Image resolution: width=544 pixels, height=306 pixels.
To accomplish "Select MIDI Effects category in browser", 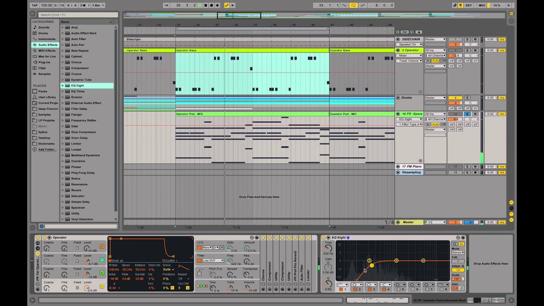I will [47, 51].
